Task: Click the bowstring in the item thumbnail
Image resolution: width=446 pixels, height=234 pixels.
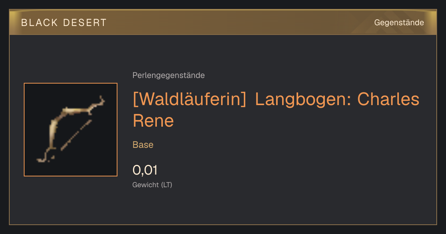Action: point(76,134)
